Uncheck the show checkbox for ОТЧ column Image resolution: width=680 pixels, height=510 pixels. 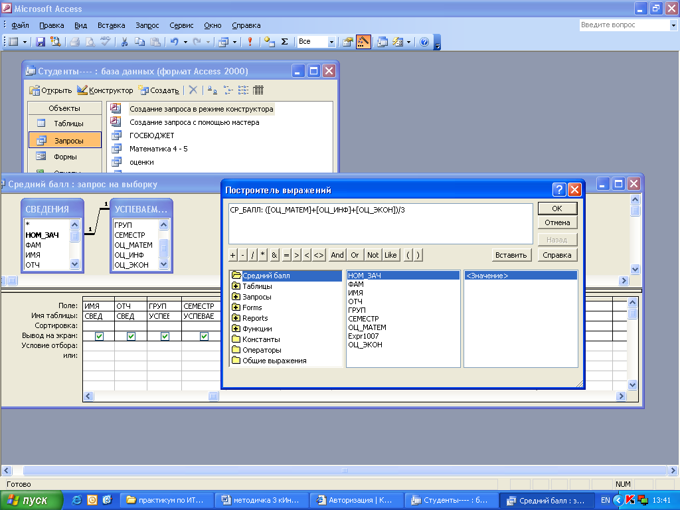tap(131, 336)
